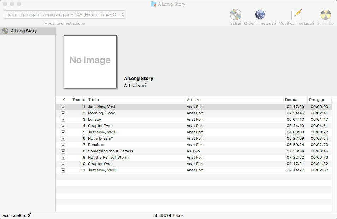
Task: Toggle checkbox for Chapter Two track
Action: (63, 126)
